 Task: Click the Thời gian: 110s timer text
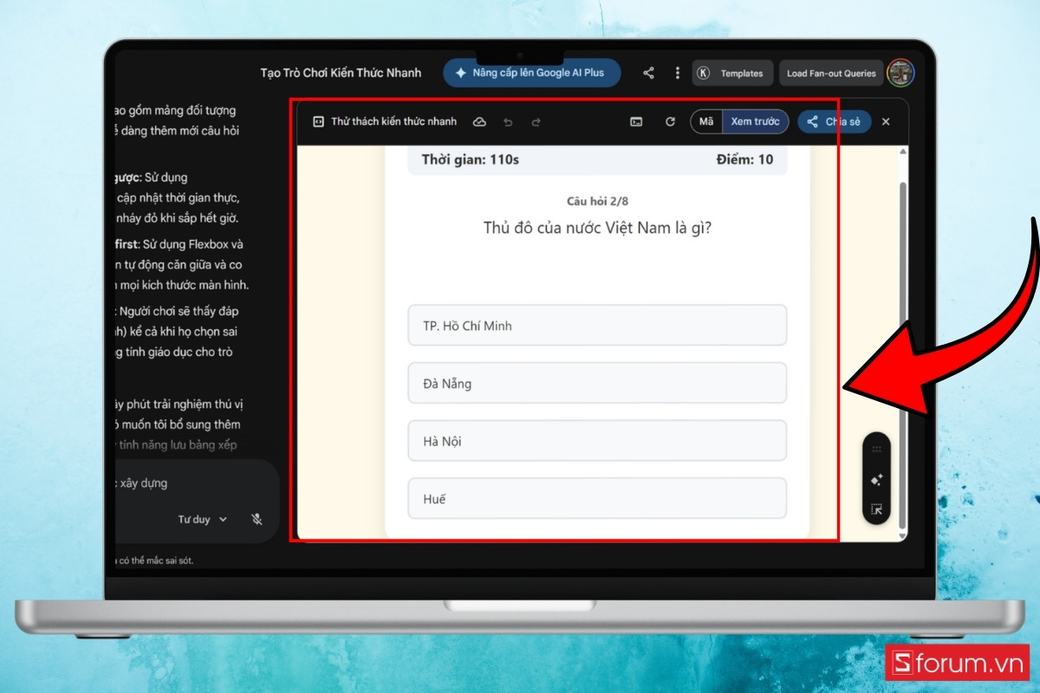coord(470,159)
